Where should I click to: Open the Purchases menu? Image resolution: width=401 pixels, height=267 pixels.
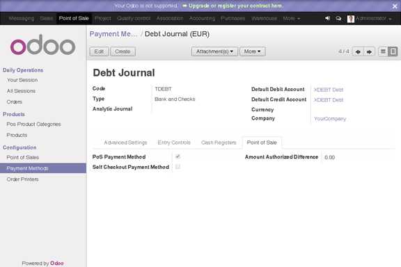[233, 18]
